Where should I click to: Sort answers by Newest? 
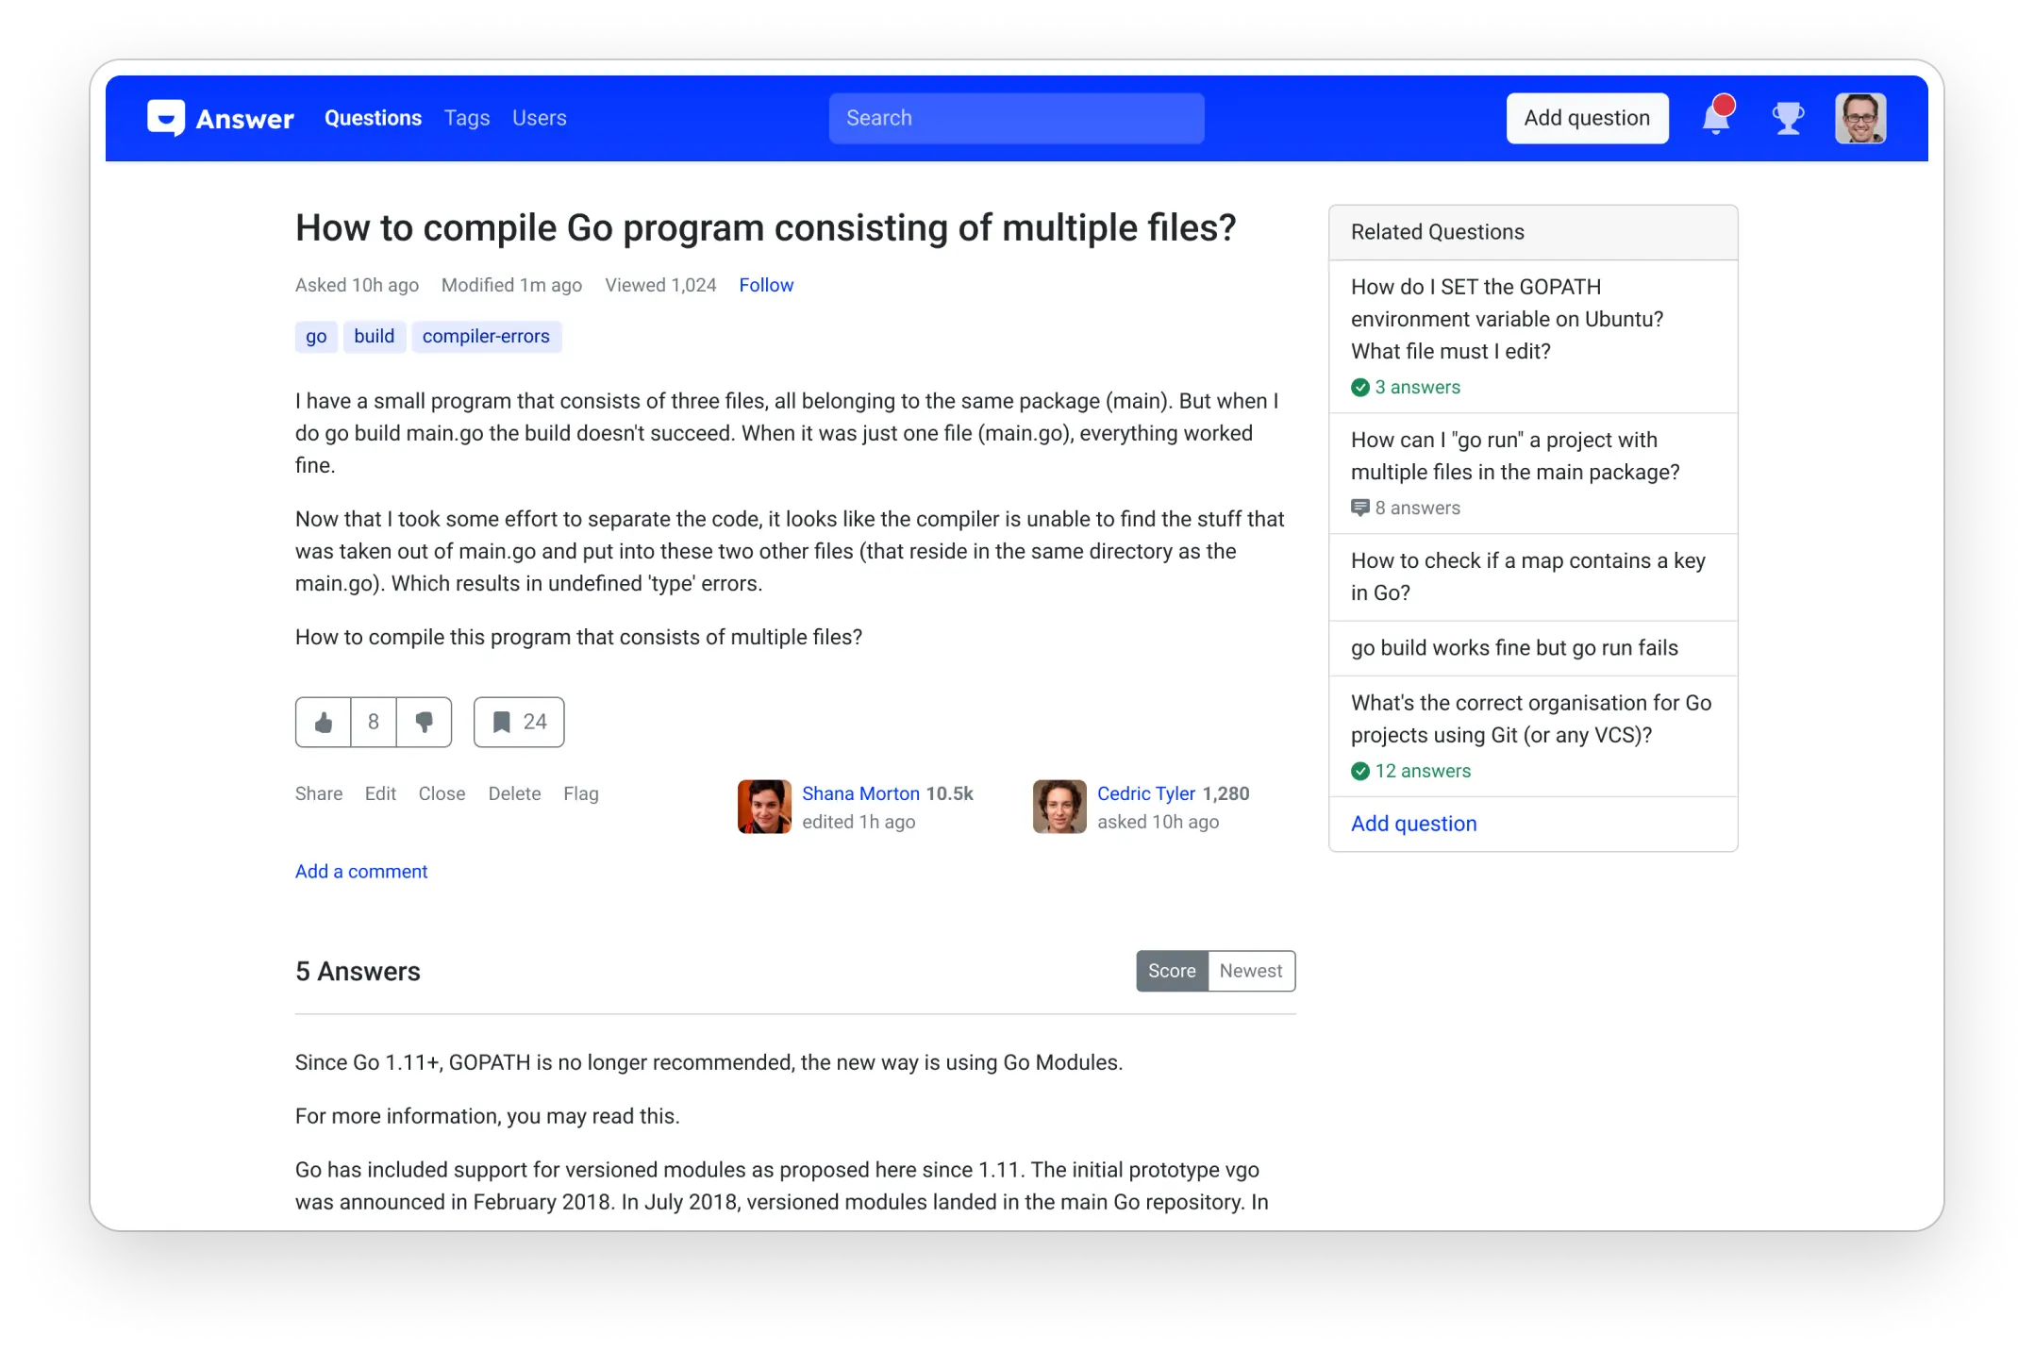1251,971
